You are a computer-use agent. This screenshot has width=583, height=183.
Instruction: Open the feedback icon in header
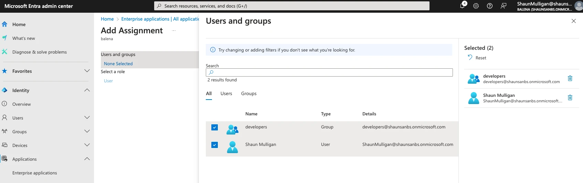click(x=503, y=6)
